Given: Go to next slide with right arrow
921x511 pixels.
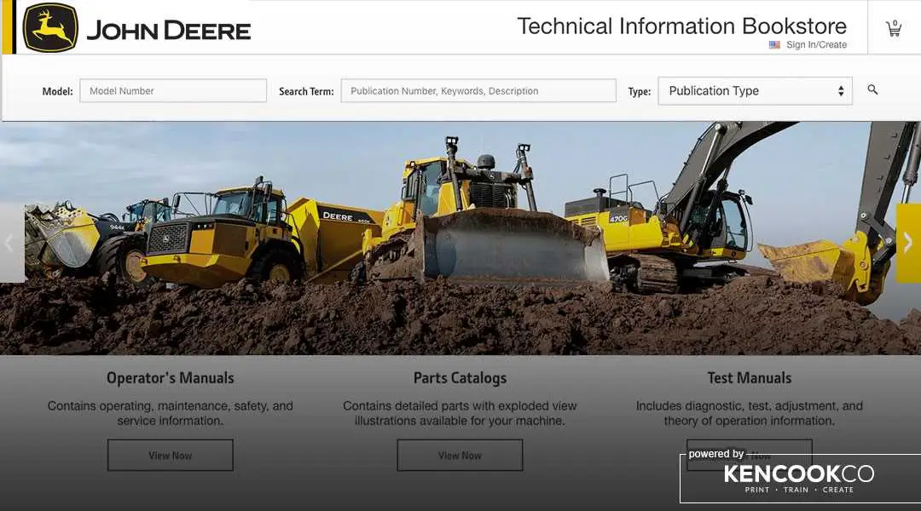Looking at the screenshot, I should click(908, 243).
